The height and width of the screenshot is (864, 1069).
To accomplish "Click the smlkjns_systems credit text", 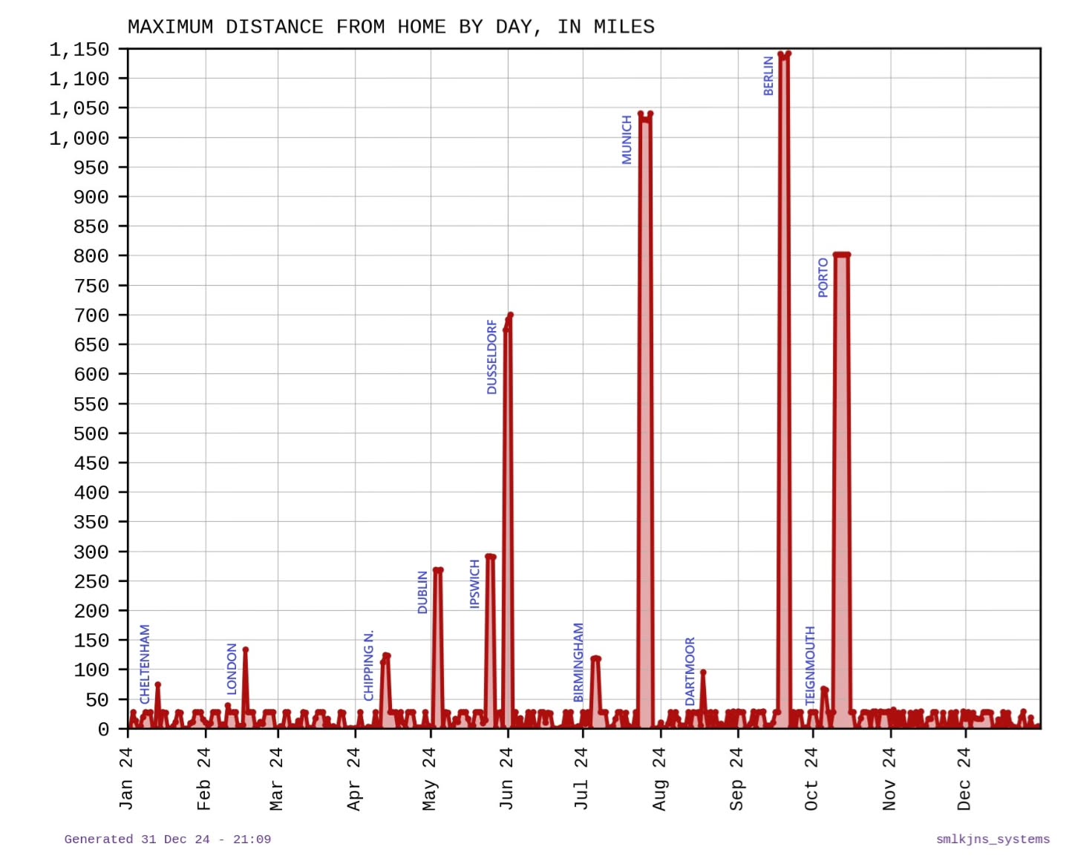I will pos(993,840).
